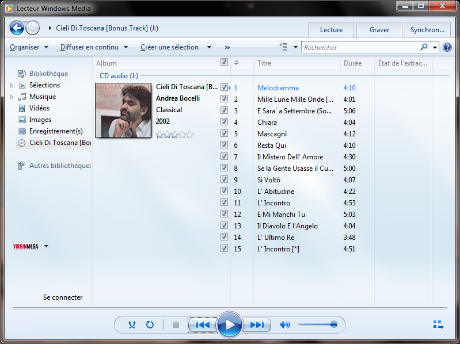Skip to previous track
Image resolution: width=460 pixels, height=344 pixels.
[203, 324]
